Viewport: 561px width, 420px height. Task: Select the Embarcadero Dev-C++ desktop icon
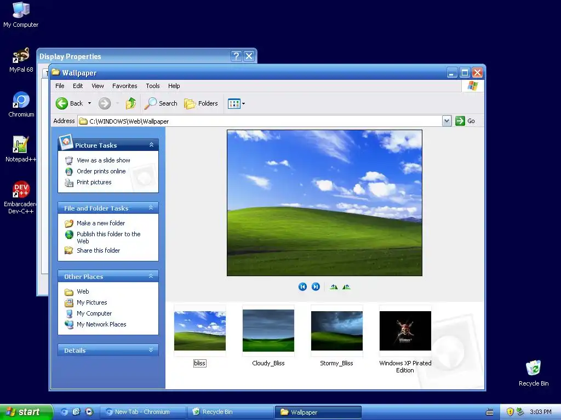coord(21,197)
